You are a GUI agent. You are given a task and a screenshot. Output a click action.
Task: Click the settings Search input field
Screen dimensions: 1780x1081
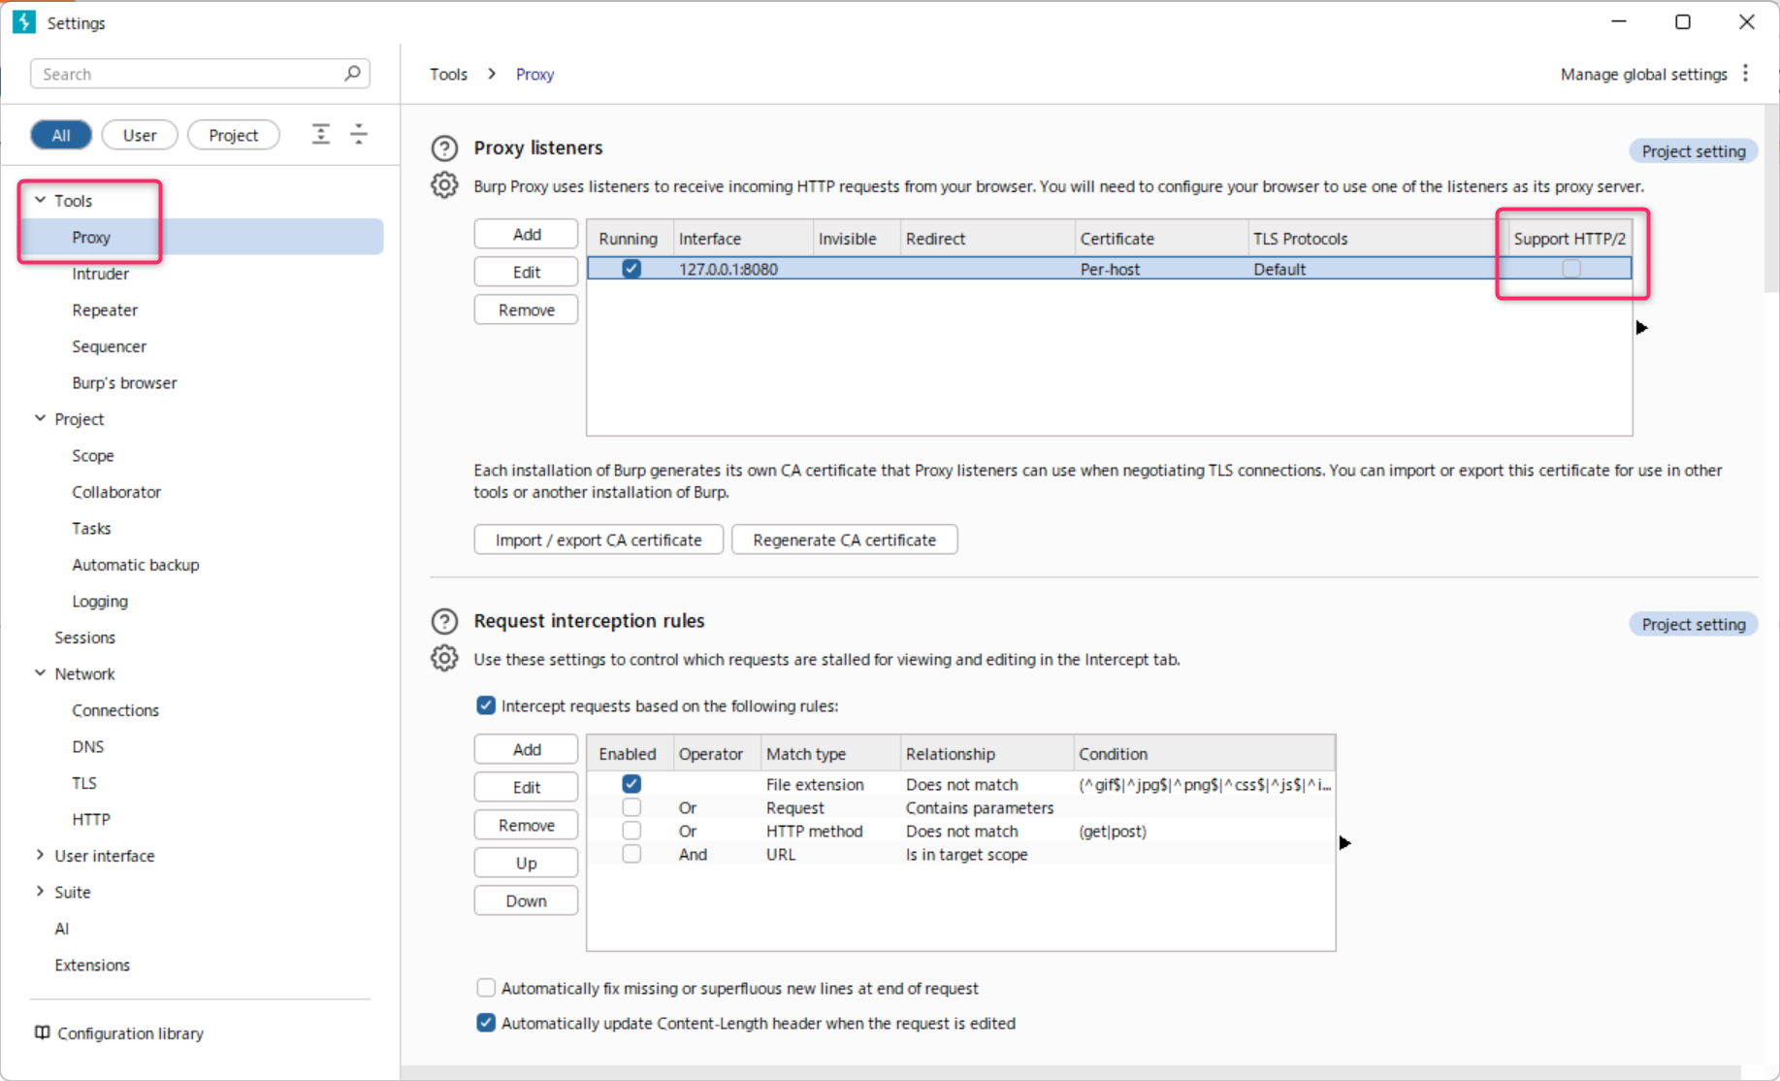(189, 74)
